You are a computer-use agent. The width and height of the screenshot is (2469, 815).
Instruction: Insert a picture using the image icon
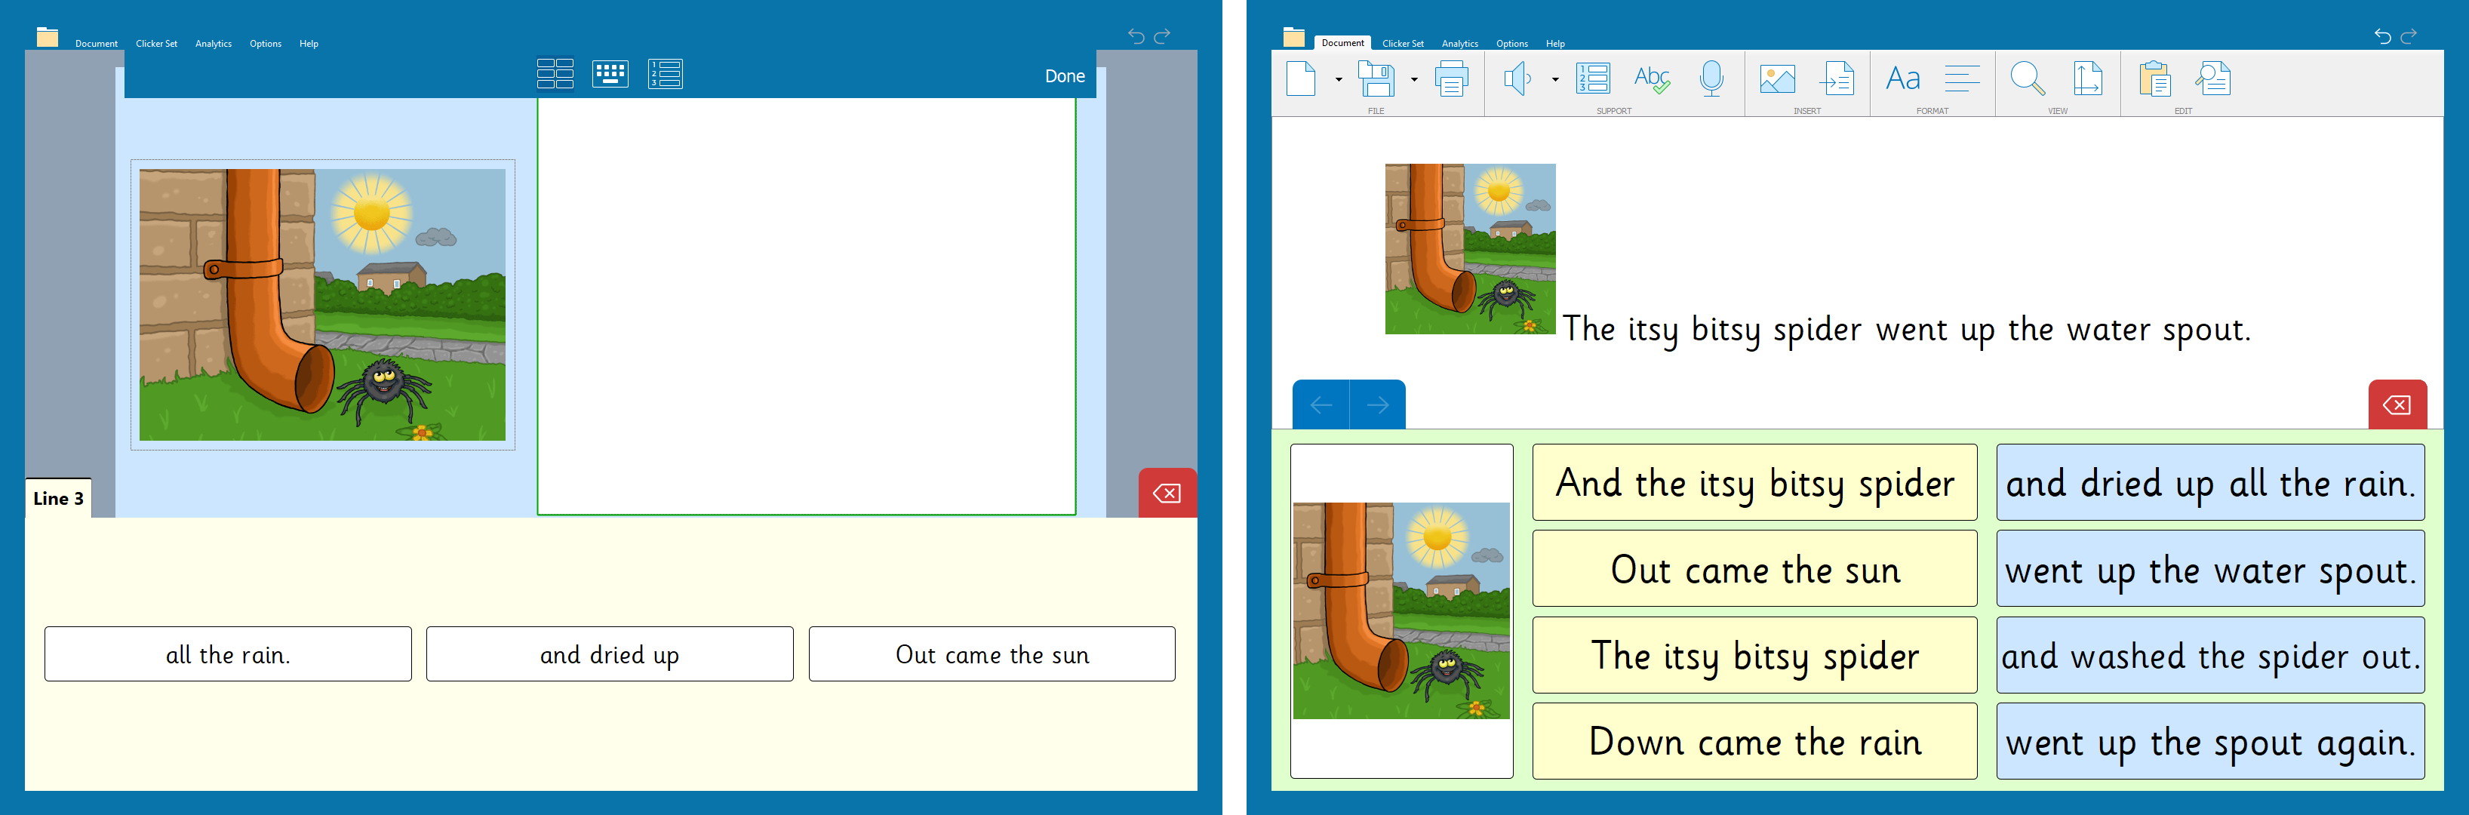pyautogui.click(x=1777, y=78)
